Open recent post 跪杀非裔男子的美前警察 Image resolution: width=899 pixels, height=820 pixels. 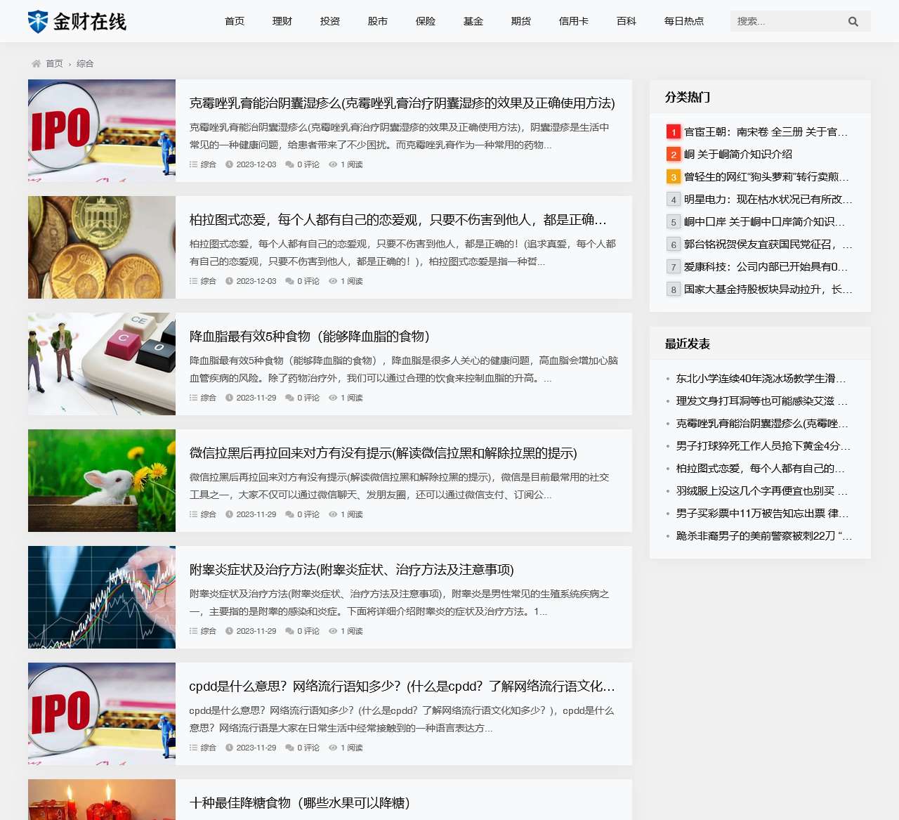pyautogui.click(x=764, y=536)
